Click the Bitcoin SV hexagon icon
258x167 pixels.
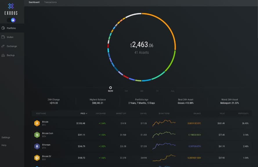pyautogui.click(x=37, y=158)
